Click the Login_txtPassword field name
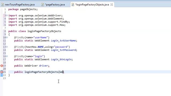171x96 pixels. tap(63, 50)
